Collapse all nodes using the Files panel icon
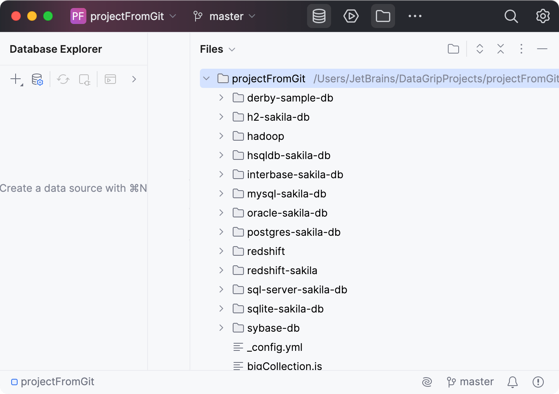The image size is (559, 394). tap(500, 49)
